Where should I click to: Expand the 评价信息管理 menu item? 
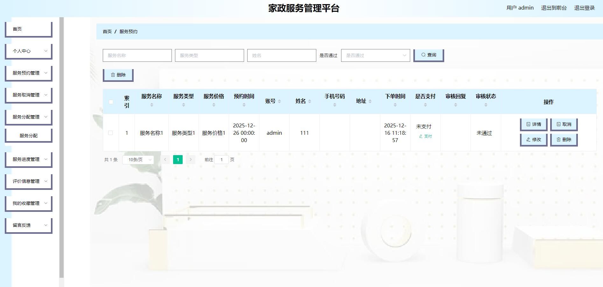28,181
